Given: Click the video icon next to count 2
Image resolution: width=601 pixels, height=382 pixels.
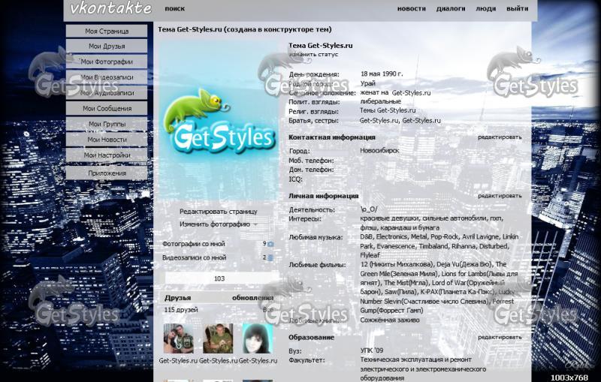Looking at the screenshot, I should tap(270, 258).
